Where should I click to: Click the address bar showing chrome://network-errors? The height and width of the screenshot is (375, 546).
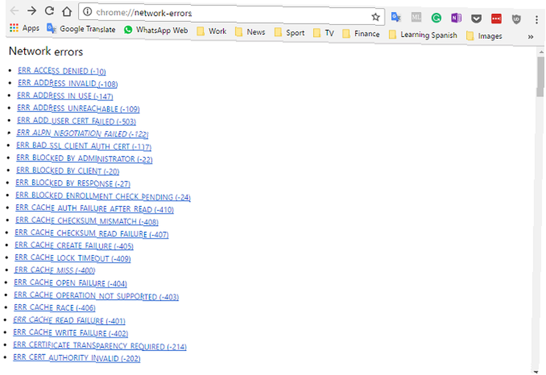point(232,14)
